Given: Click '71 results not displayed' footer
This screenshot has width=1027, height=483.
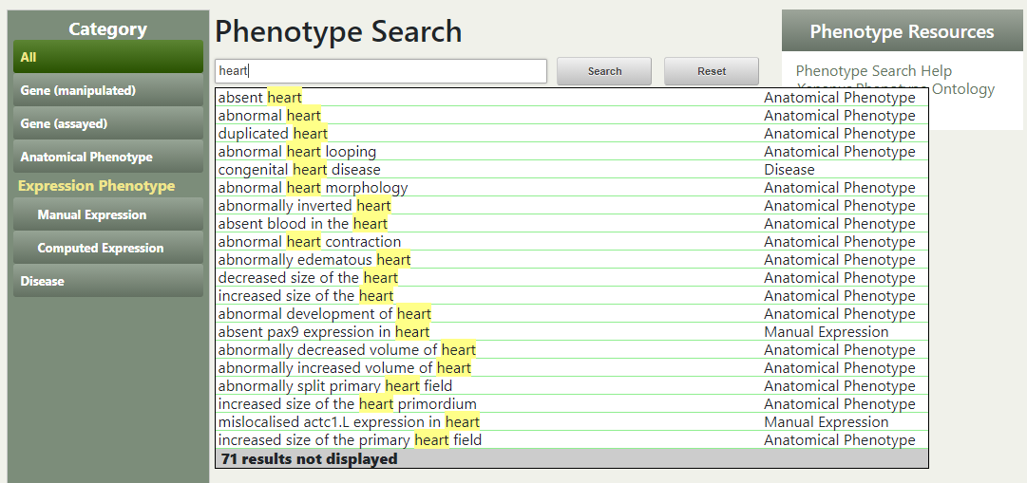Looking at the screenshot, I should point(310,459).
